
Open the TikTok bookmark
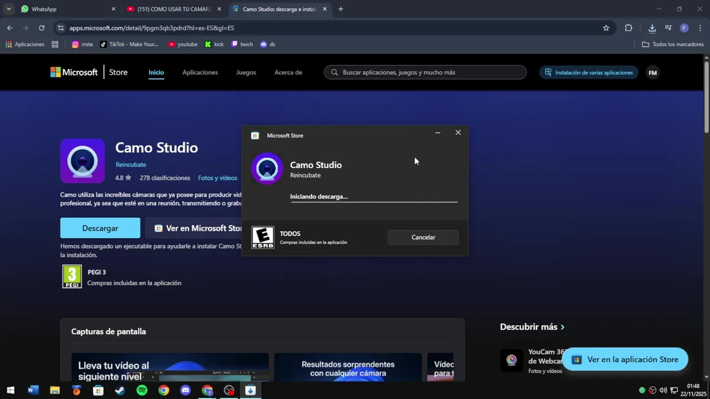(x=129, y=44)
